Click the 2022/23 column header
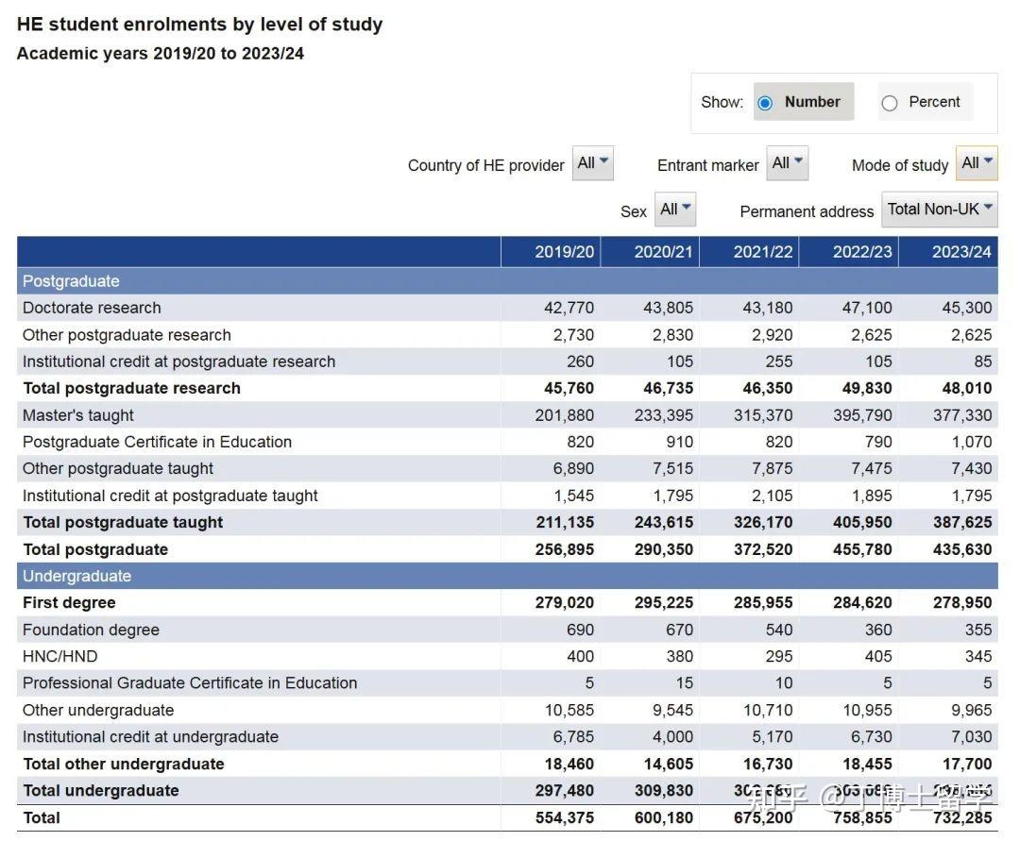The image size is (1020, 841). click(861, 251)
